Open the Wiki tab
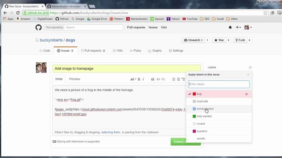282x158 pixels. (x=118, y=51)
